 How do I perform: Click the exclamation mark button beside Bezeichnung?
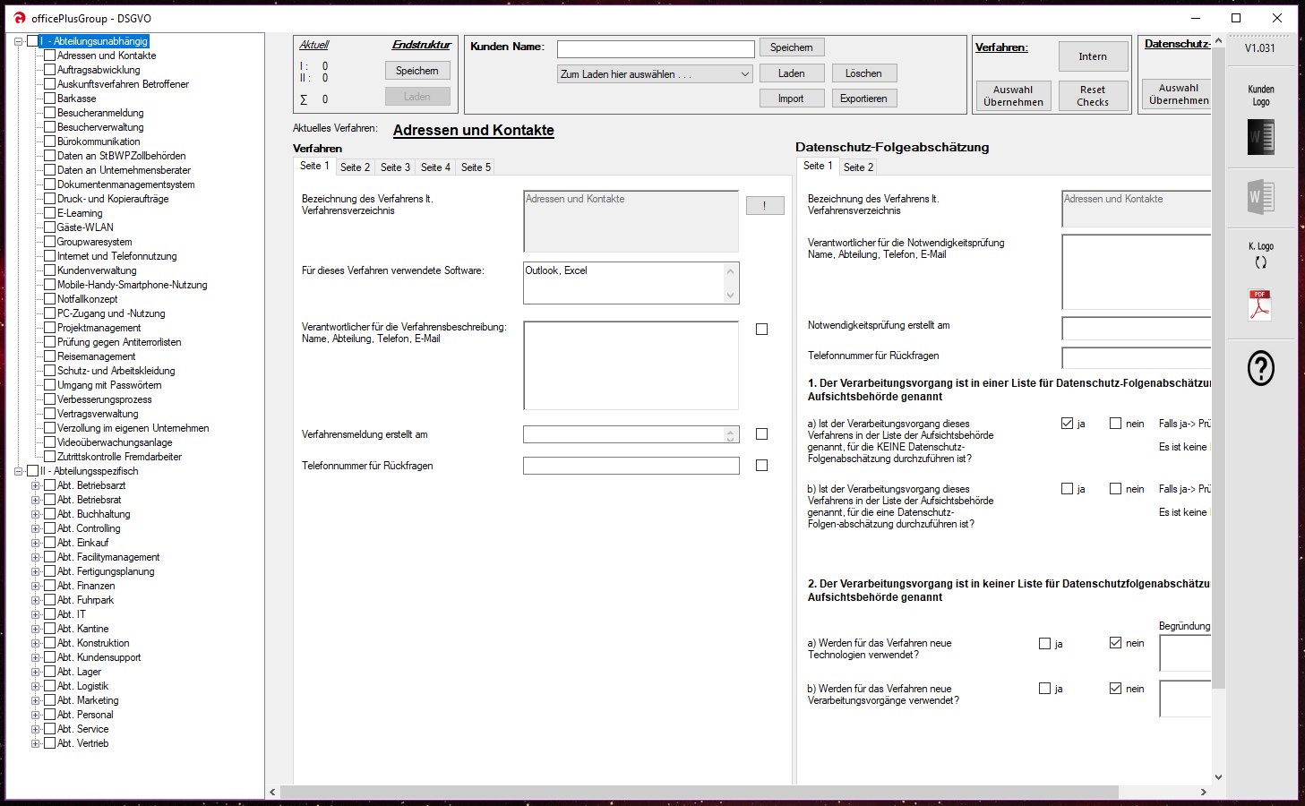765,206
